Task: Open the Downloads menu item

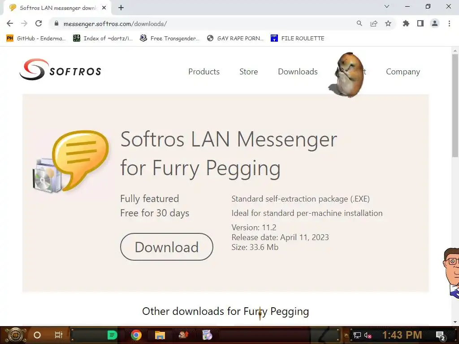Action: pos(298,72)
